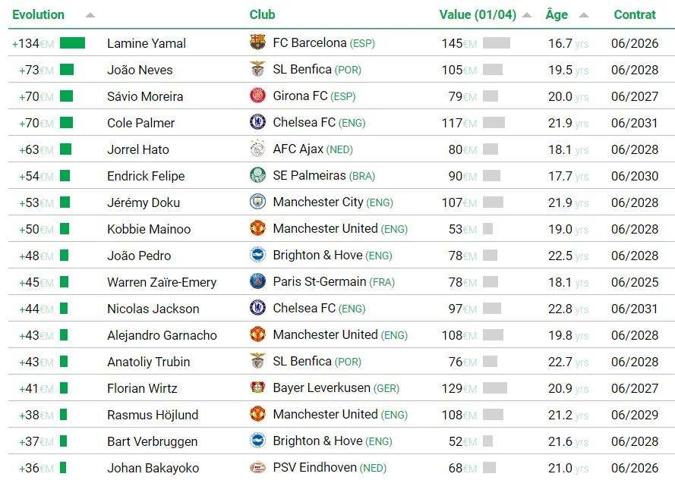Open Lamine Yamal's player page

coord(147,43)
